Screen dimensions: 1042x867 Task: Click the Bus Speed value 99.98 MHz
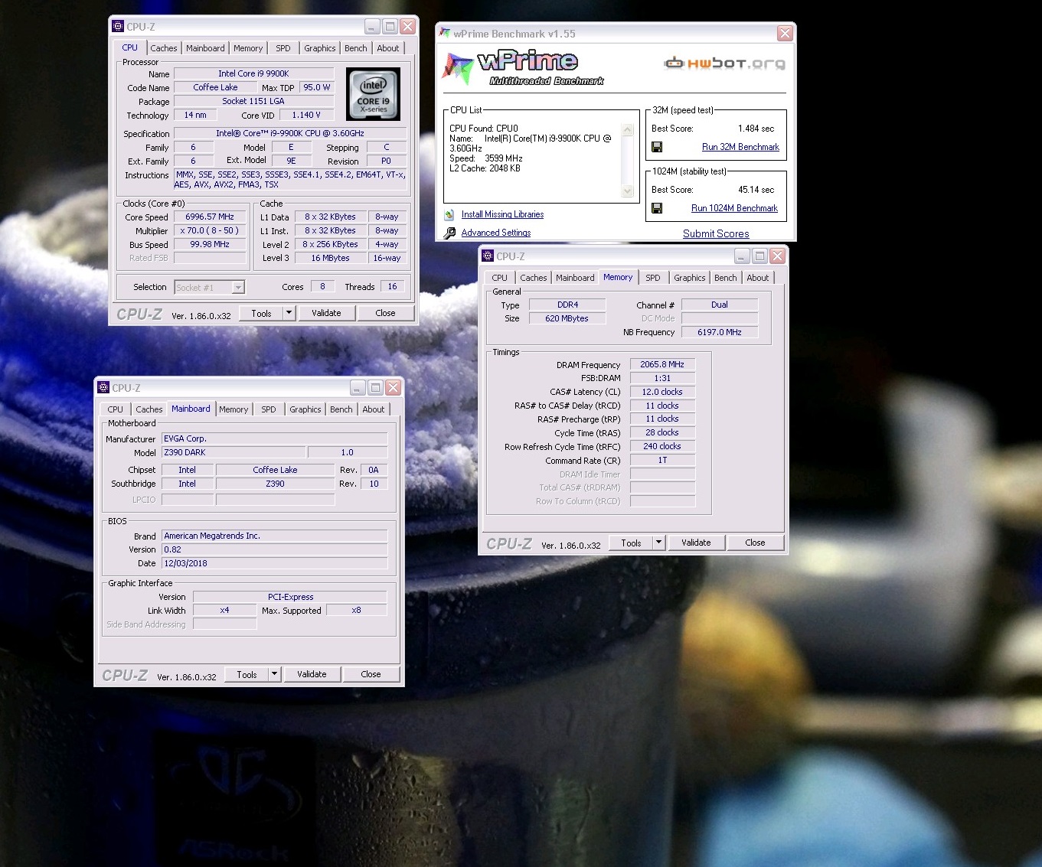(210, 244)
